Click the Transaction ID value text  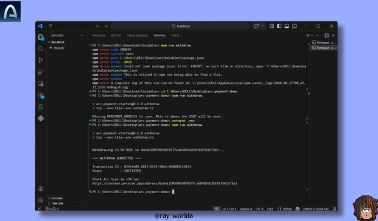tap(157, 166)
